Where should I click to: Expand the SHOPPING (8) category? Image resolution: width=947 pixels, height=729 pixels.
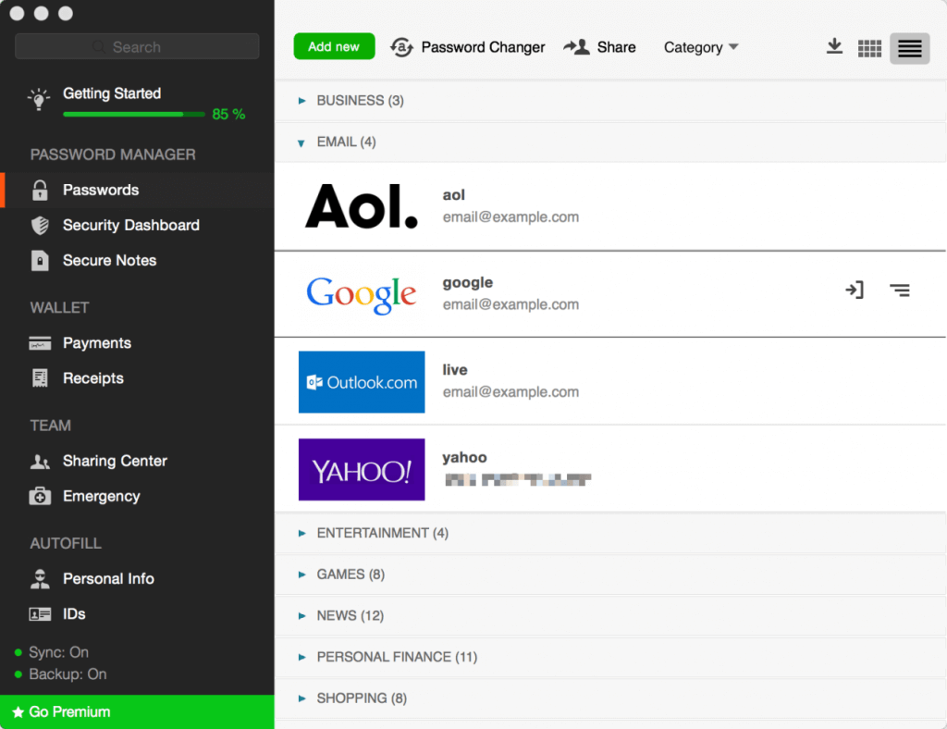click(610, 698)
